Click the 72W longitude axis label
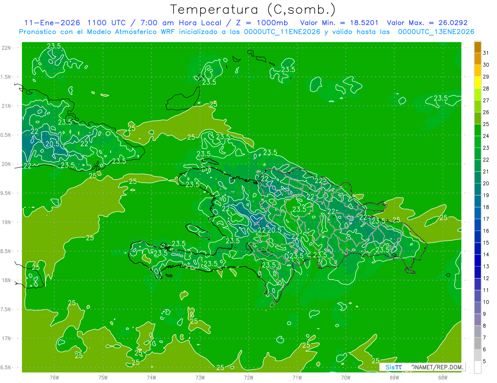The width and height of the screenshot is (497, 383). pyautogui.click(x=248, y=377)
